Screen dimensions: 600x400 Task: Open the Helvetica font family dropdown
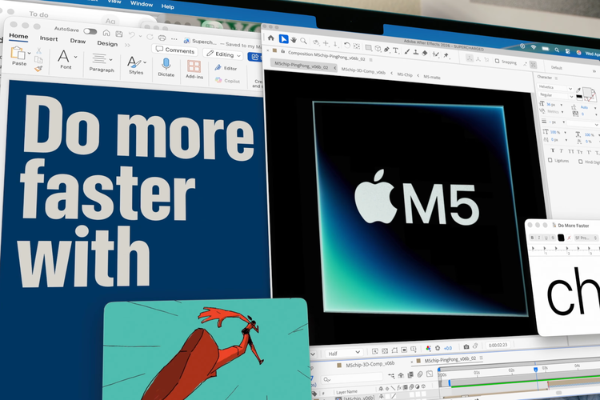[x=556, y=87]
